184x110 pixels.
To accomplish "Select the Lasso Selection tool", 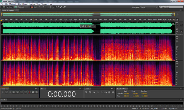I will coord(57,7).
